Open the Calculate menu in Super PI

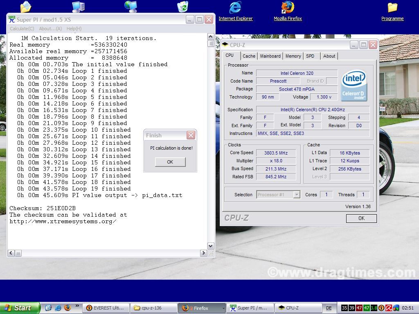22,29
